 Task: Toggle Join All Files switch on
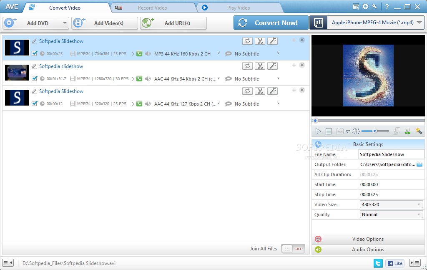pos(293,249)
